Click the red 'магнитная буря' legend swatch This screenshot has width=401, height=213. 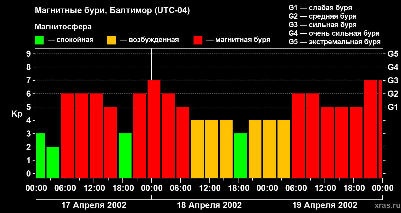pos(198,40)
